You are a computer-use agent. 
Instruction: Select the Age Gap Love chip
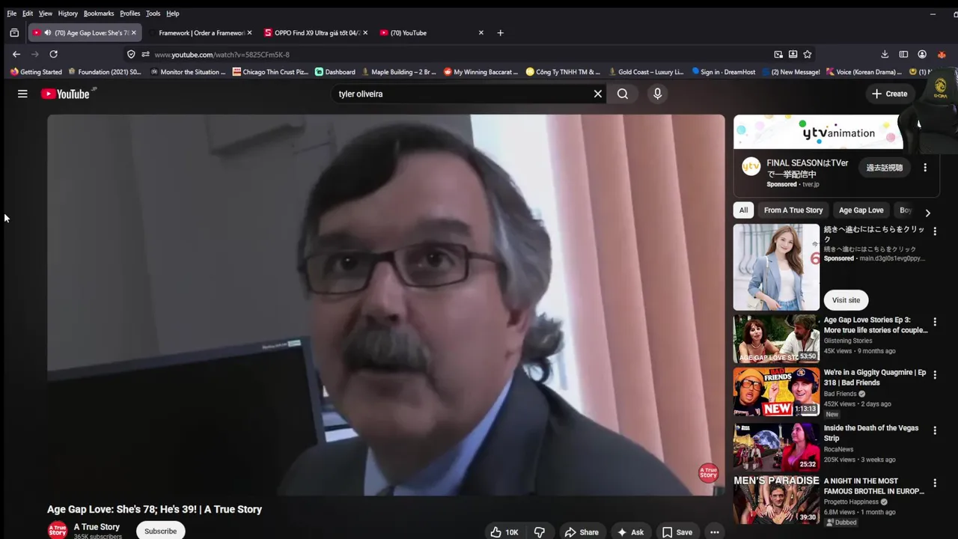[x=861, y=210]
